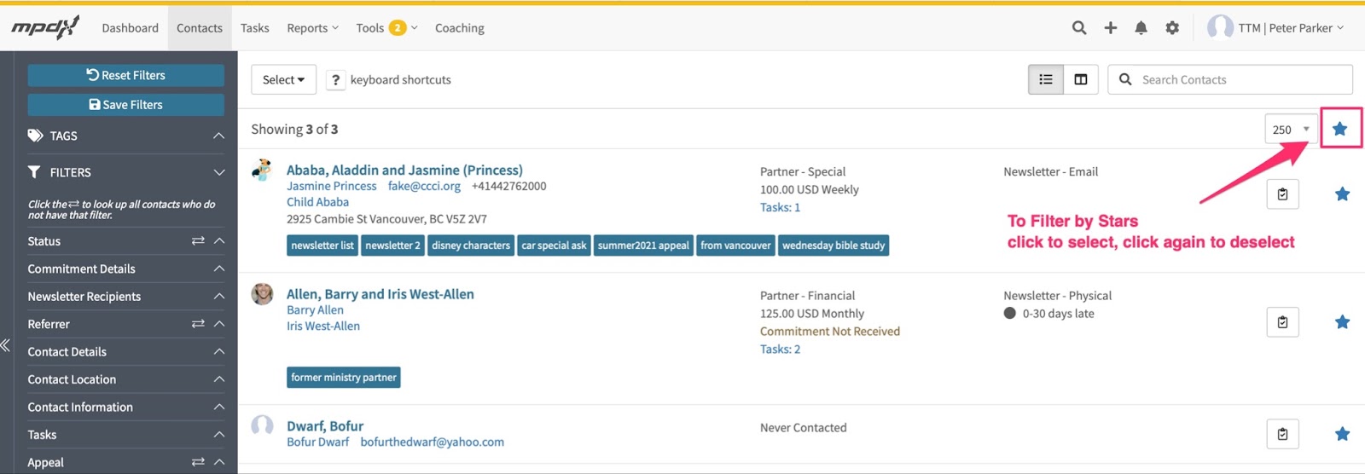Switch to list view icon
The width and height of the screenshot is (1365, 474).
click(x=1046, y=79)
